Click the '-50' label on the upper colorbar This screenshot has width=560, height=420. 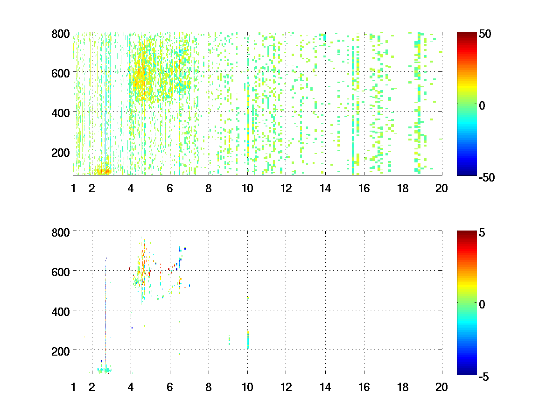(487, 177)
